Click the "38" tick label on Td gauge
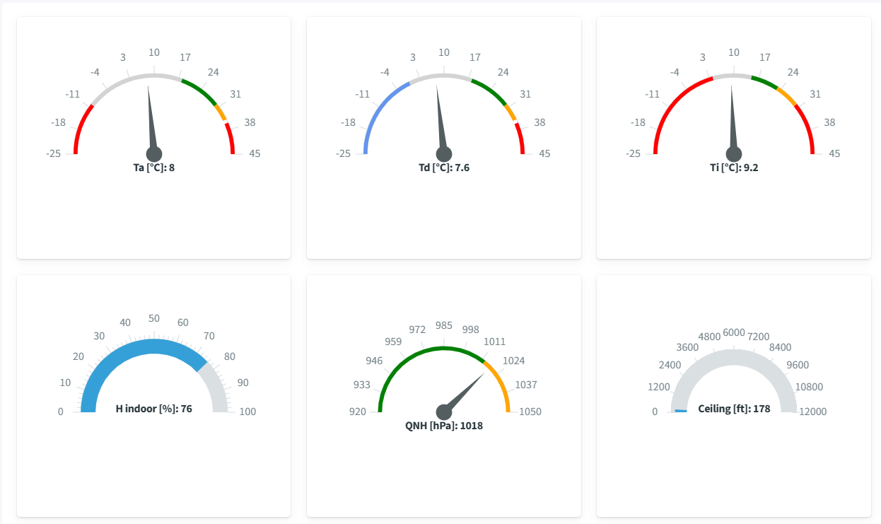The width and height of the screenshot is (881, 524). pos(539,122)
